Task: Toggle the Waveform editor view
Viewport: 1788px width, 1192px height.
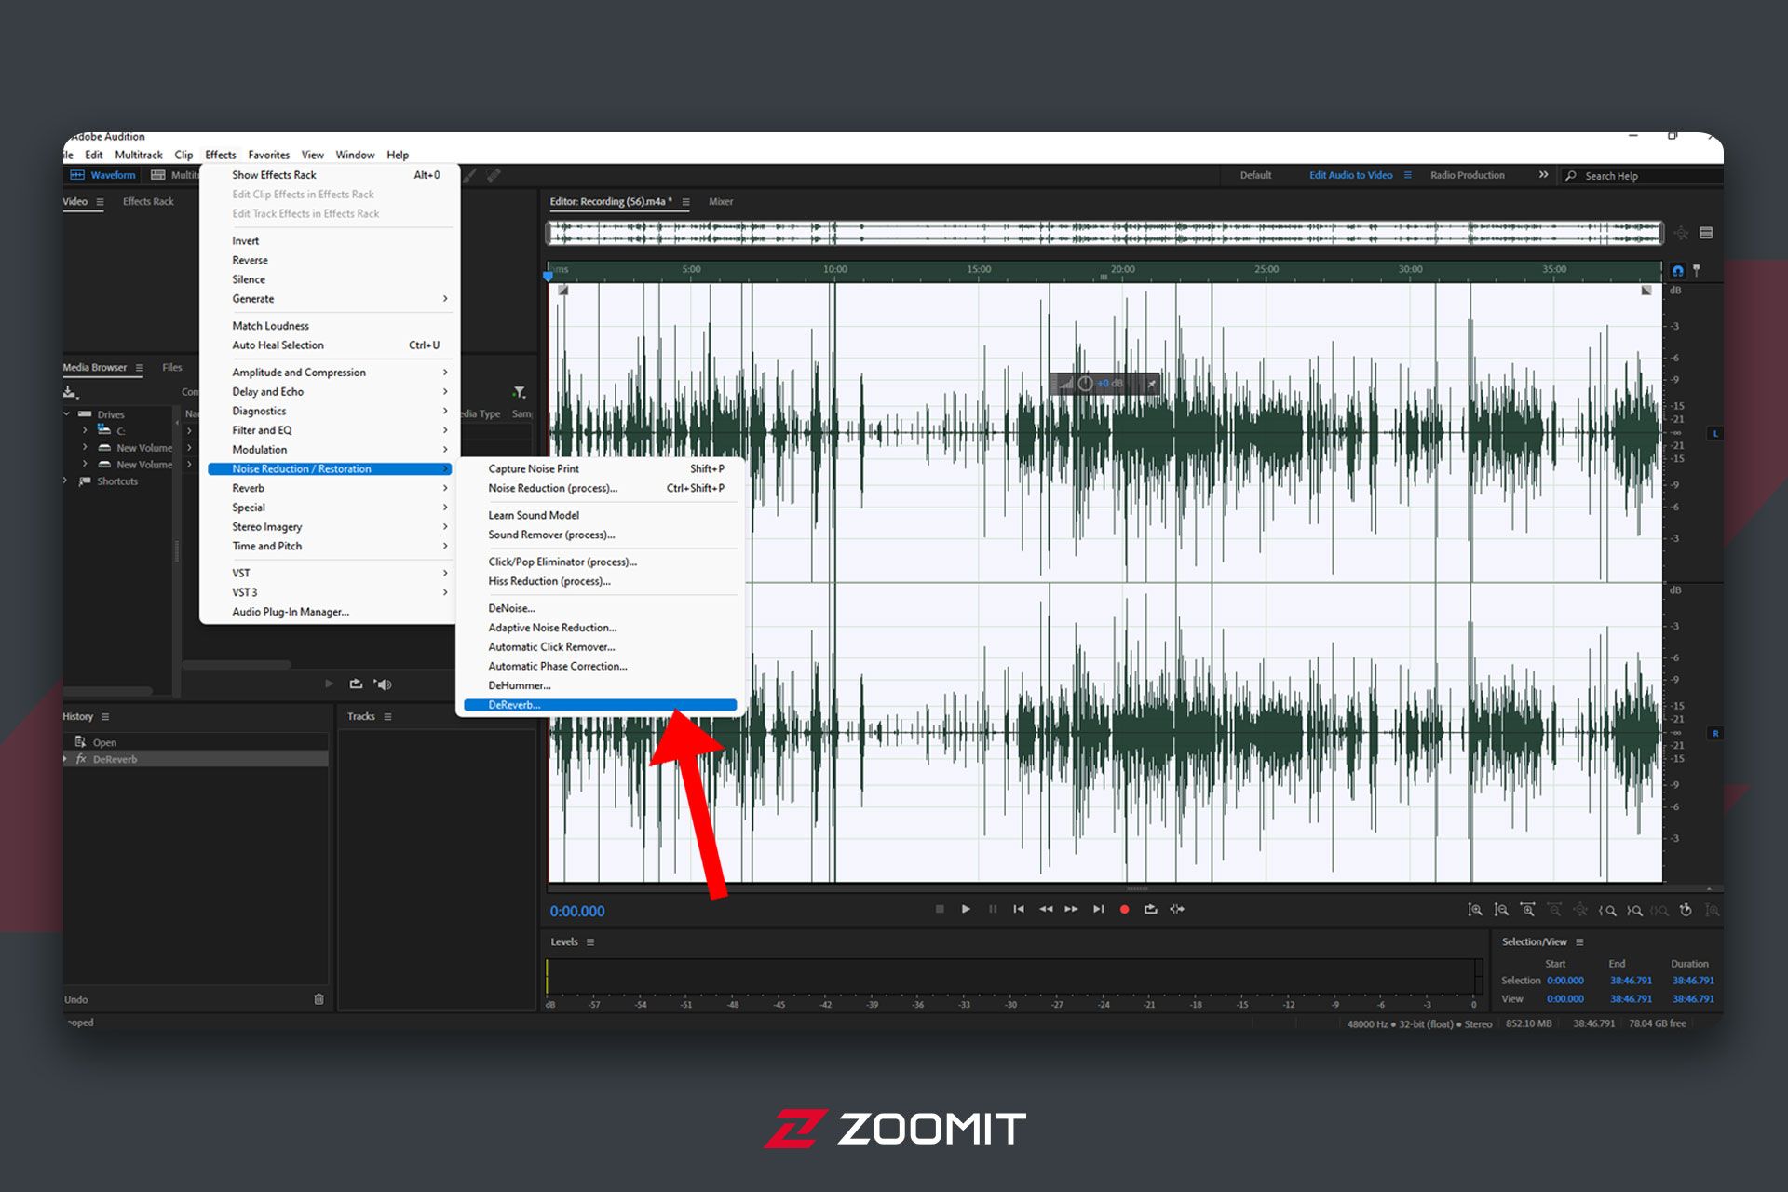Action: tap(103, 175)
